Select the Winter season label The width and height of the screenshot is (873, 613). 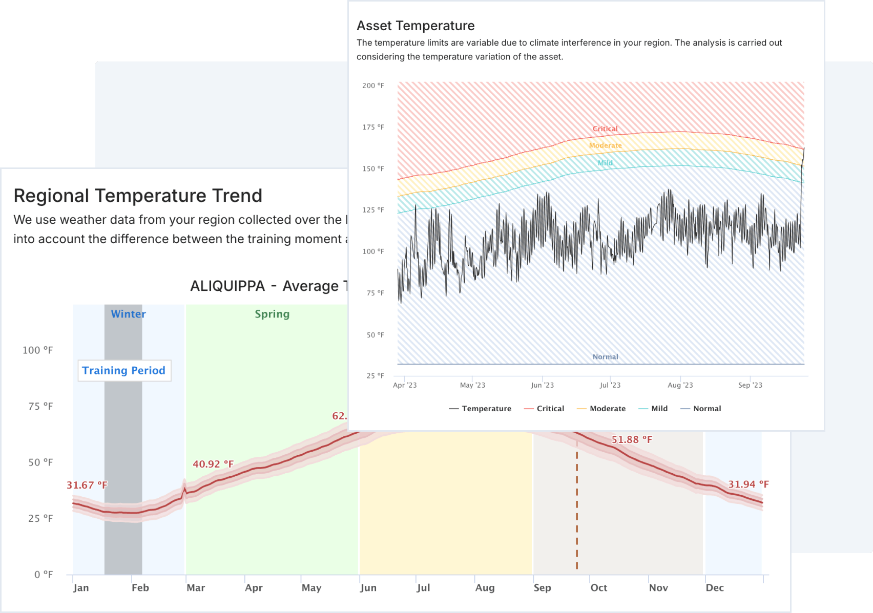click(129, 314)
